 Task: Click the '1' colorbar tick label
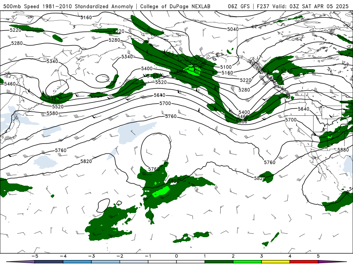click(x=205, y=256)
